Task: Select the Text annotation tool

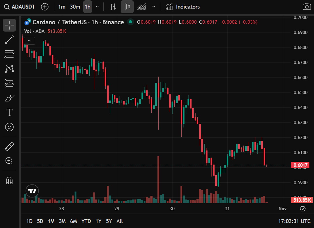Action: click(10, 112)
